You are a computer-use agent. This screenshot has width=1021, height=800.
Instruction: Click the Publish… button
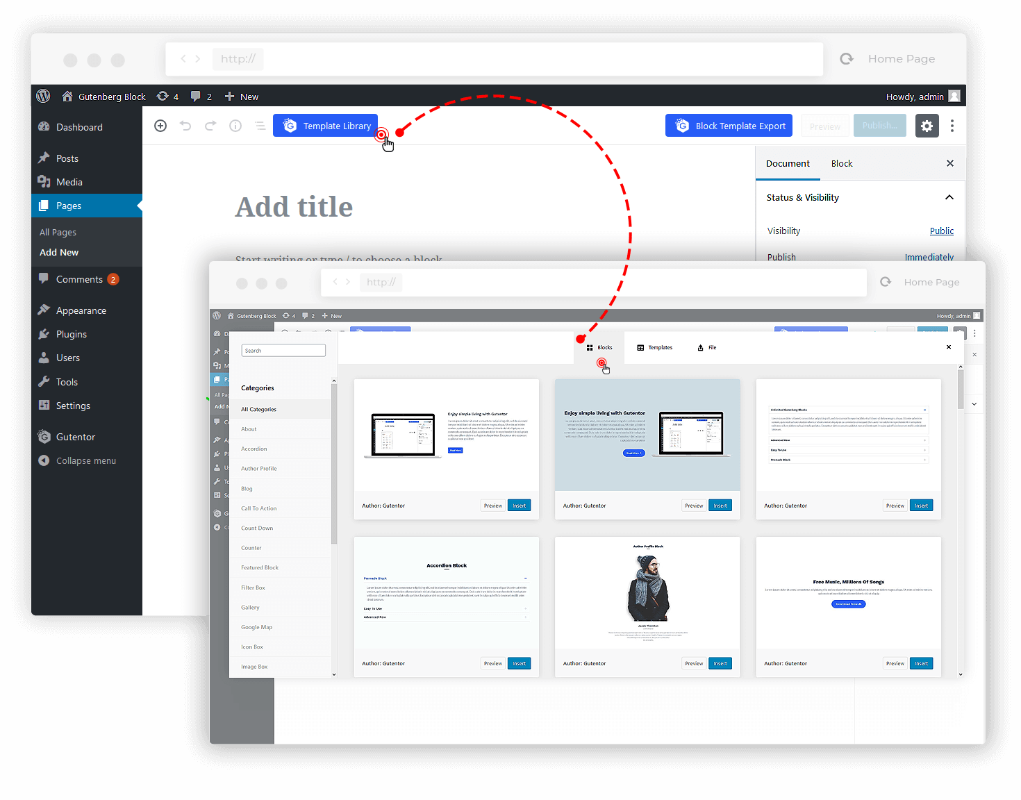click(879, 126)
